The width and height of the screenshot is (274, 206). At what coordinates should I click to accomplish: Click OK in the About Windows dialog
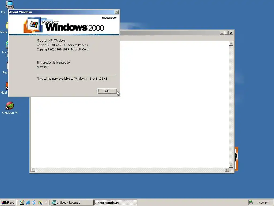click(107, 91)
